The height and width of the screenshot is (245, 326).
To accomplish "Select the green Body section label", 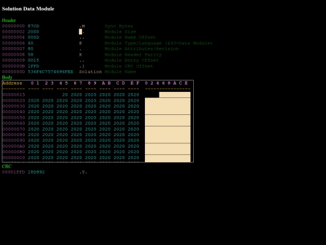I will 7,77.
